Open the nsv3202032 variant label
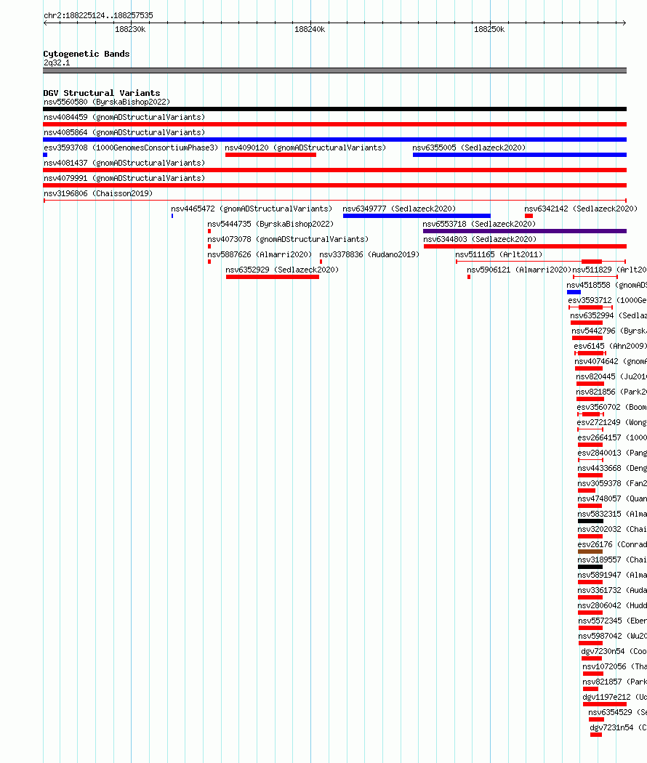This screenshot has width=647, height=763. (612, 529)
